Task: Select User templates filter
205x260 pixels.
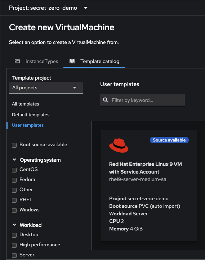Action: [28, 125]
